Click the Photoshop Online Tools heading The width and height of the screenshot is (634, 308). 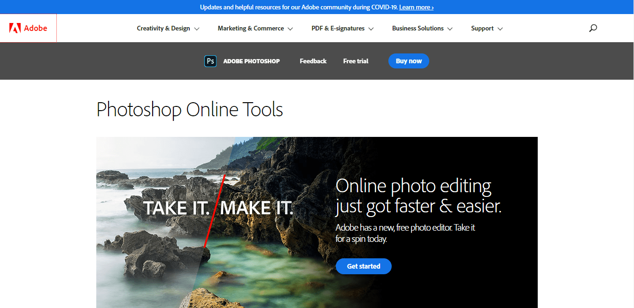point(189,110)
